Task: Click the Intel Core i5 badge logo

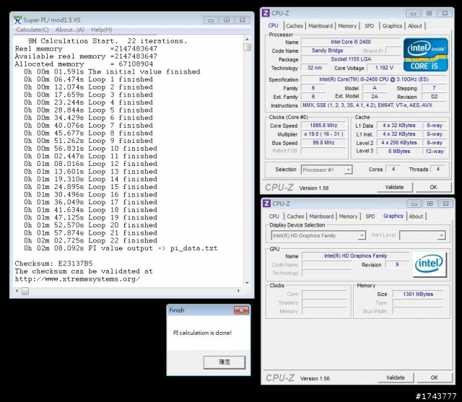Action: [x=425, y=55]
